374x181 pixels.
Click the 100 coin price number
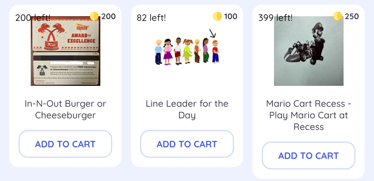click(231, 17)
